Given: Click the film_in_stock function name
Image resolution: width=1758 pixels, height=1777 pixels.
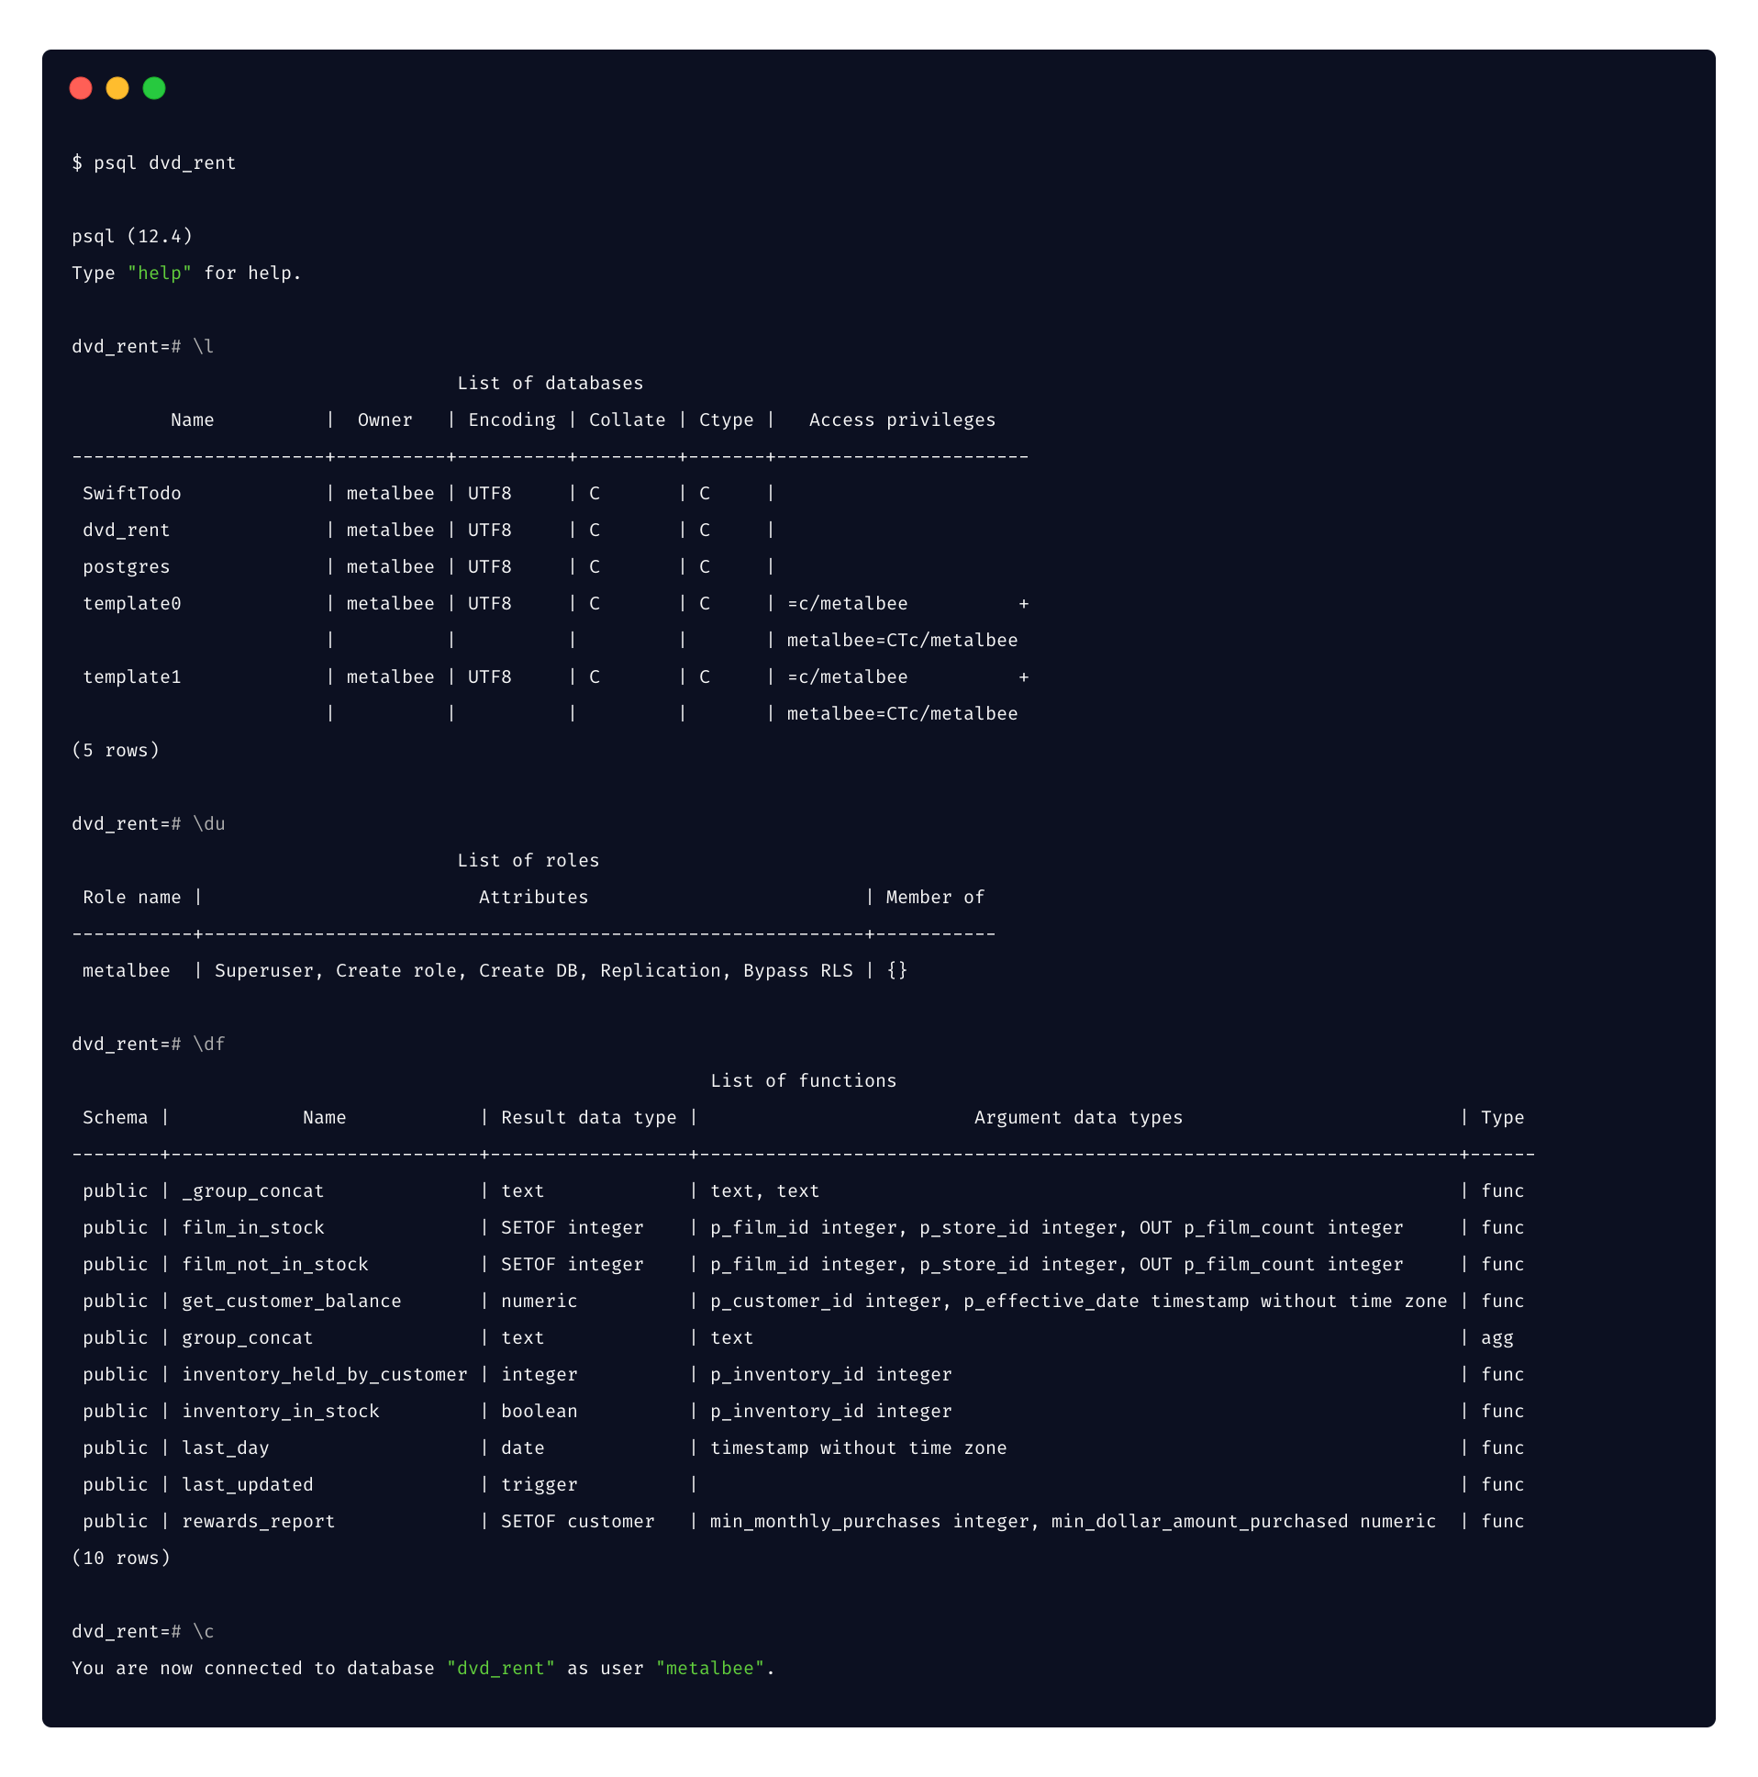Looking at the screenshot, I should [x=253, y=1227].
